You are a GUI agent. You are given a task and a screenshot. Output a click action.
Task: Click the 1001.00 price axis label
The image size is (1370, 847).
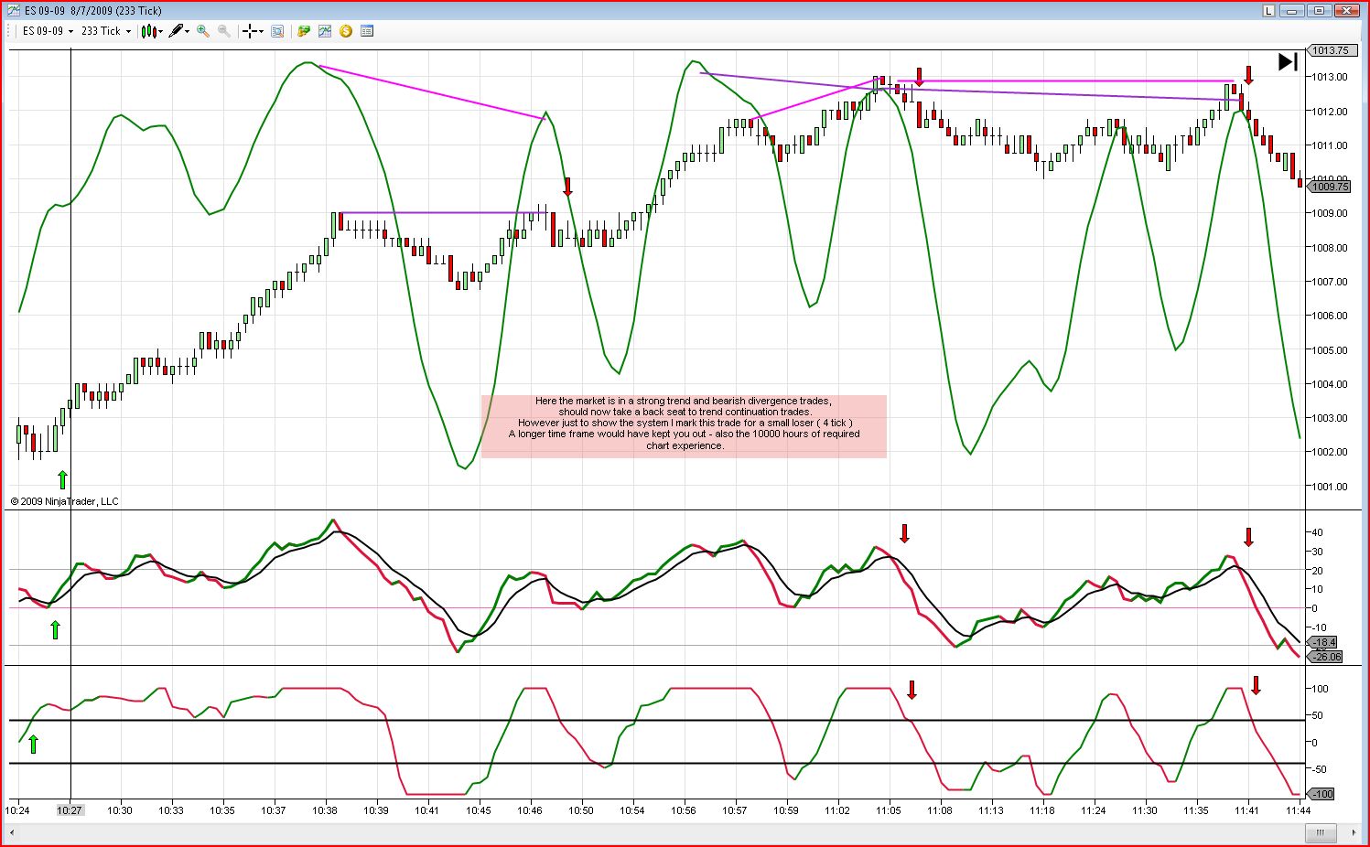(1330, 487)
